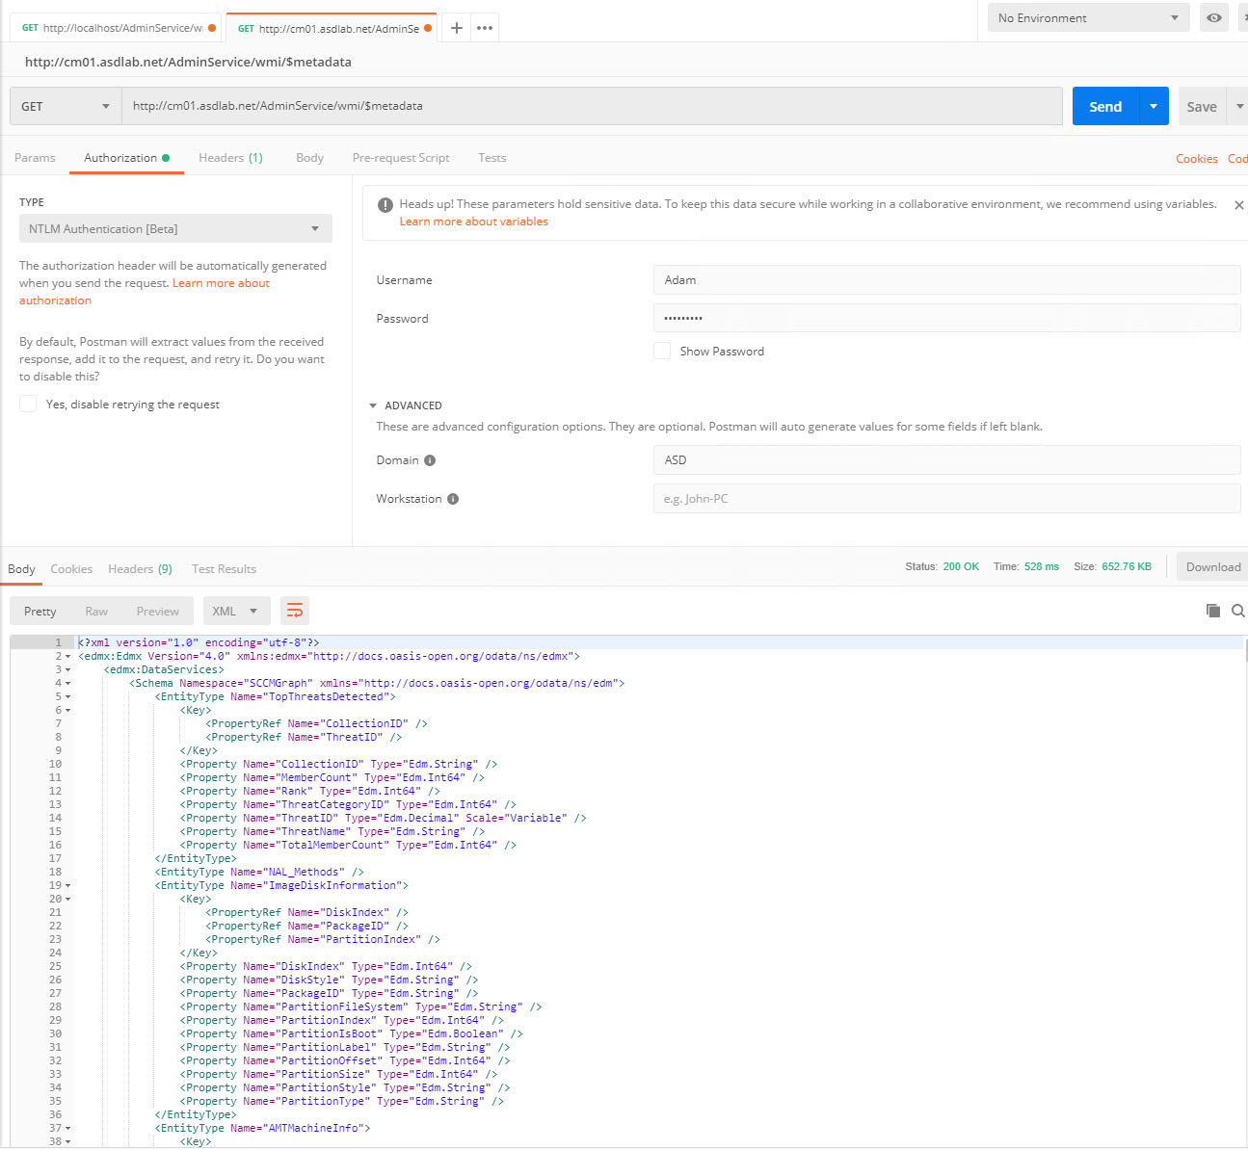1248x1150 pixels.
Task: Select the Preview view button
Action: click(158, 611)
